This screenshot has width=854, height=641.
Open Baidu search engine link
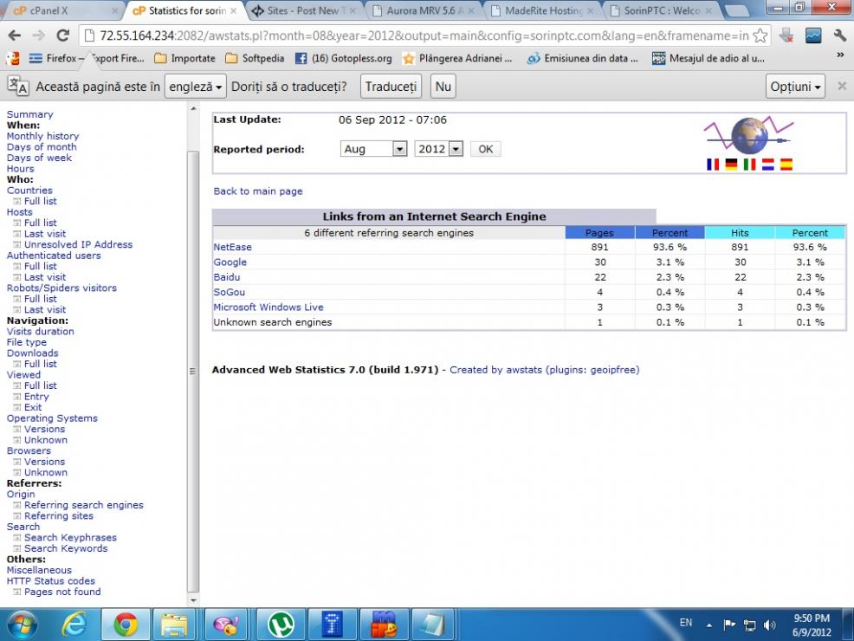(227, 277)
